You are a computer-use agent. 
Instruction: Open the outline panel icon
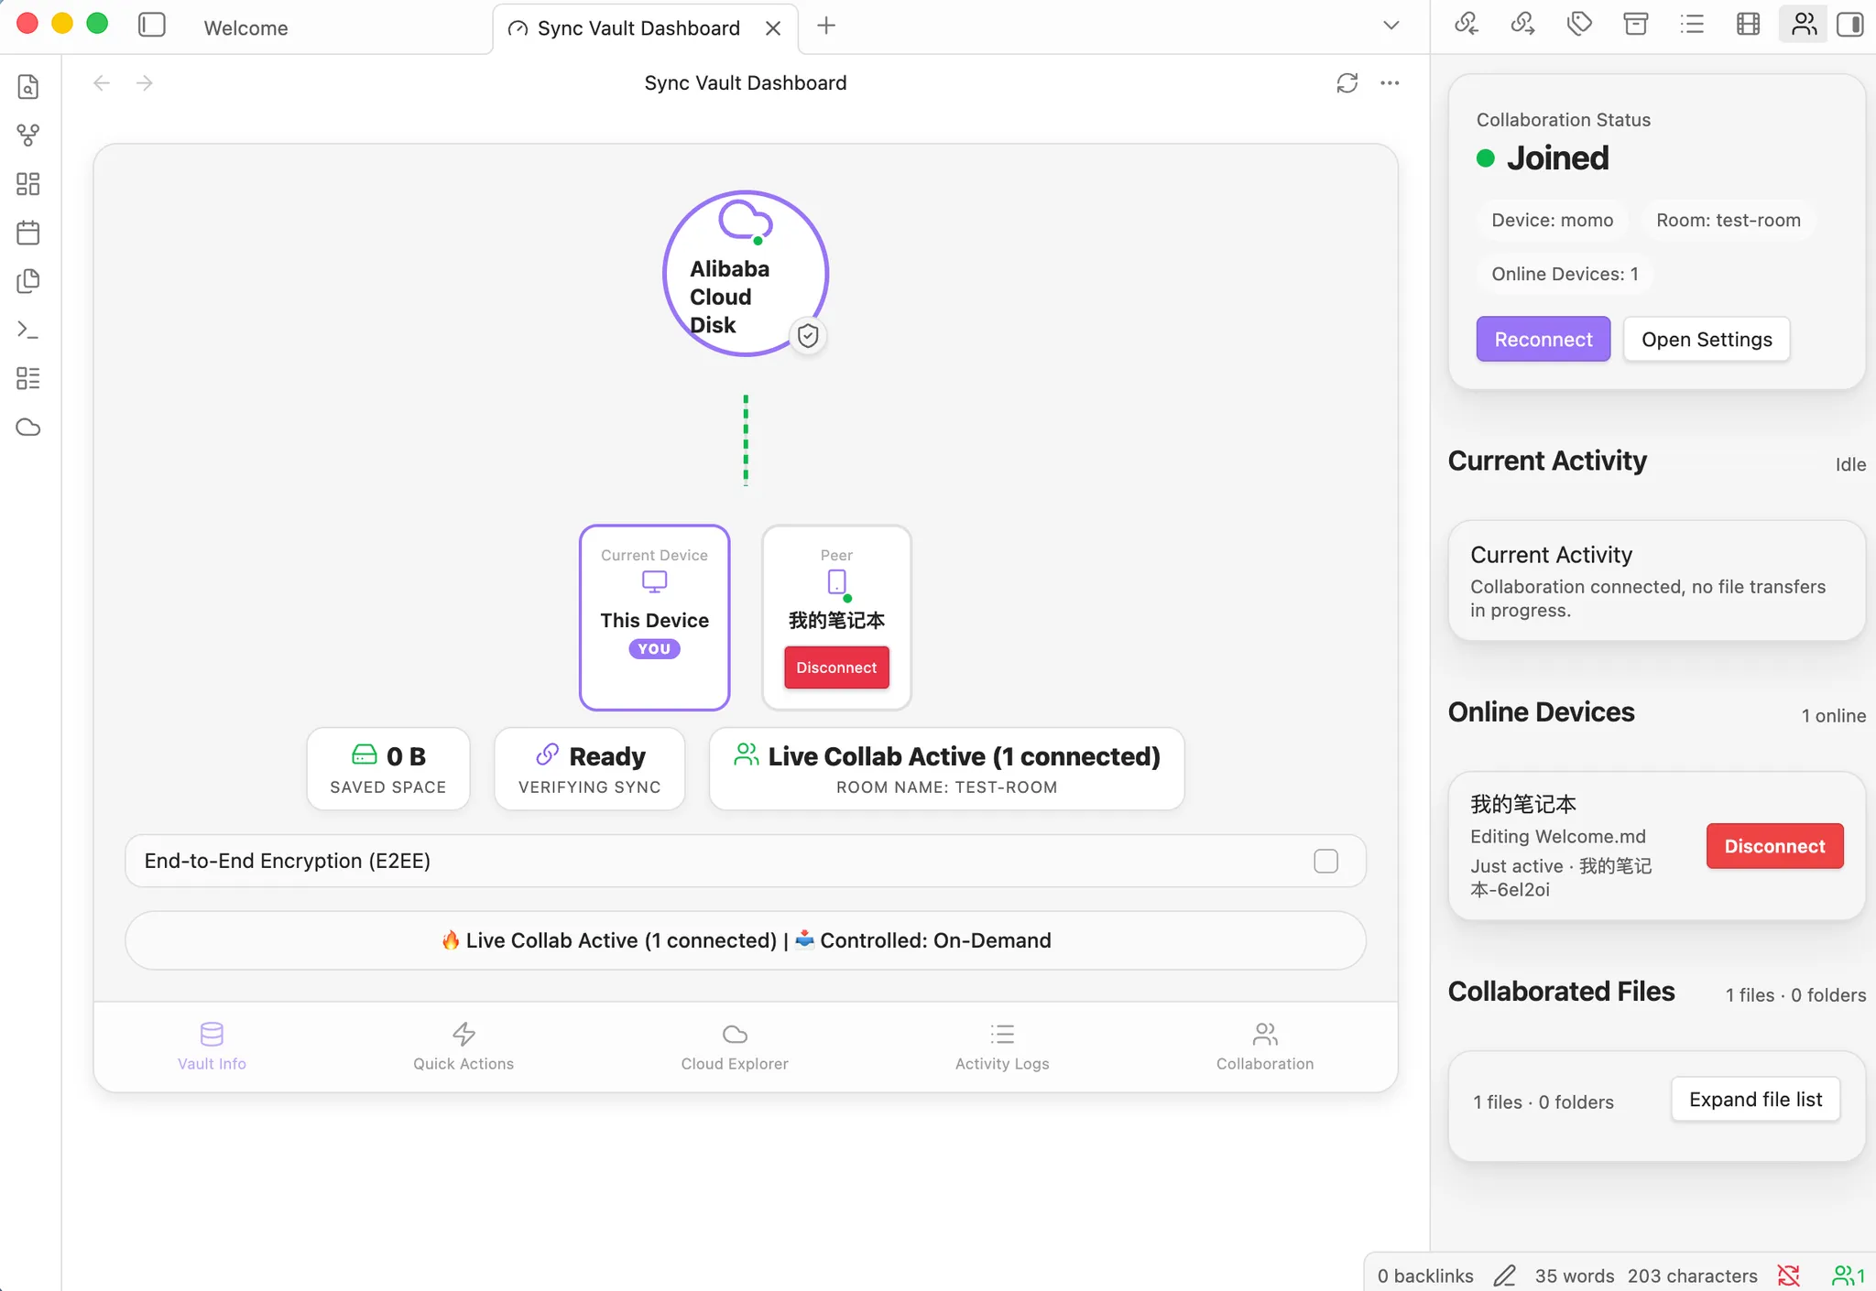click(1692, 25)
